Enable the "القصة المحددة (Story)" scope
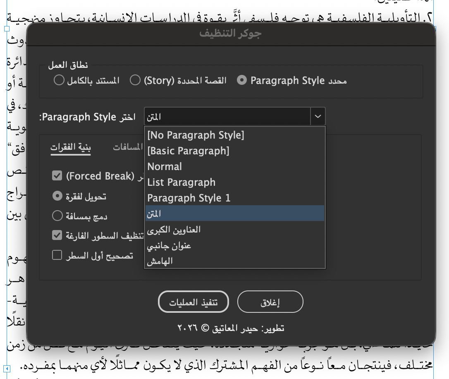 [135, 80]
